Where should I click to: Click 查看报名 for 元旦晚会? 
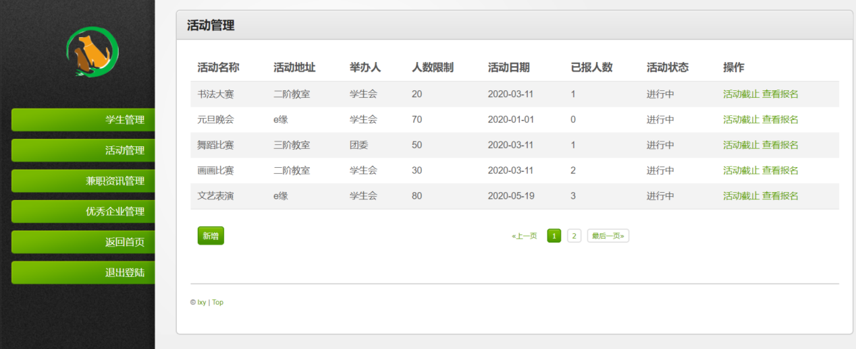780,119
